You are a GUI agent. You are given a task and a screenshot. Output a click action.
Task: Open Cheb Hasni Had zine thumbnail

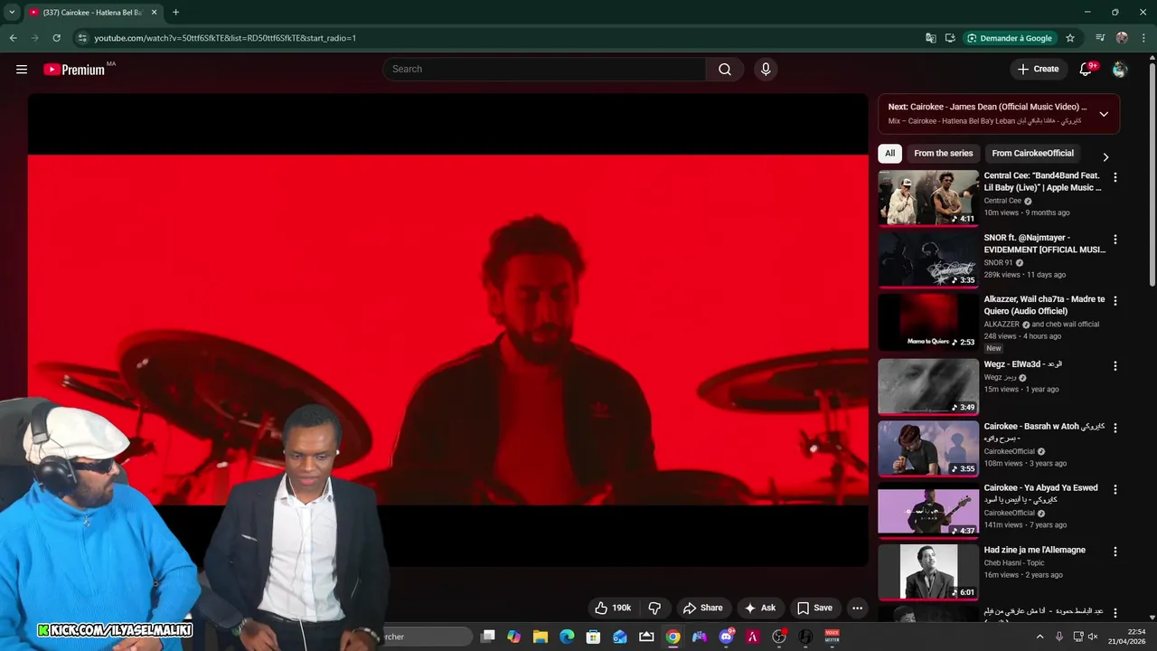pyautogui.click(x=928, y=571)
